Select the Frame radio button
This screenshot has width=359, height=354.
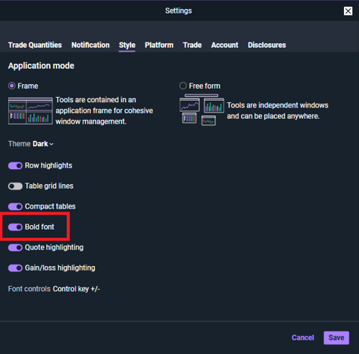11,86
